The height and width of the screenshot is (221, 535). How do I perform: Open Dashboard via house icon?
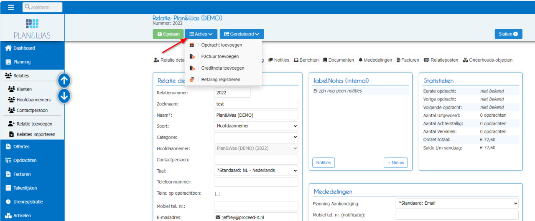[x=8, y=48]
